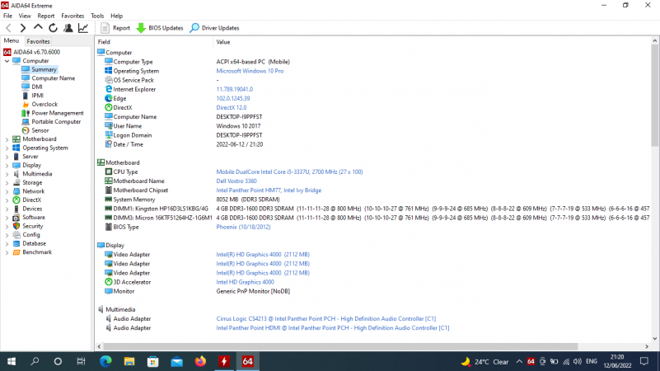
Task: Click the Mobile DualCore Intel Core i5-3337U link
Action: pos(289,171)
